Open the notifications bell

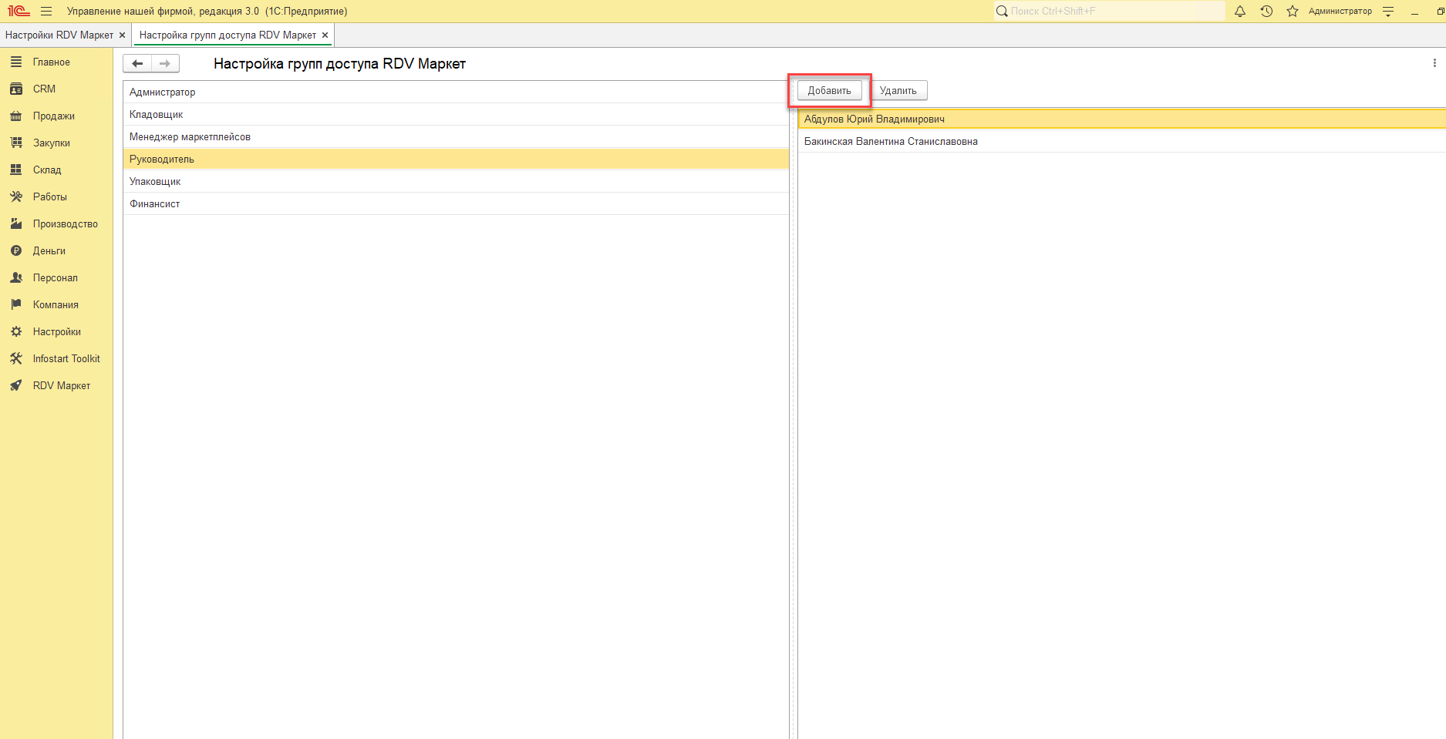click(1240, 11)
